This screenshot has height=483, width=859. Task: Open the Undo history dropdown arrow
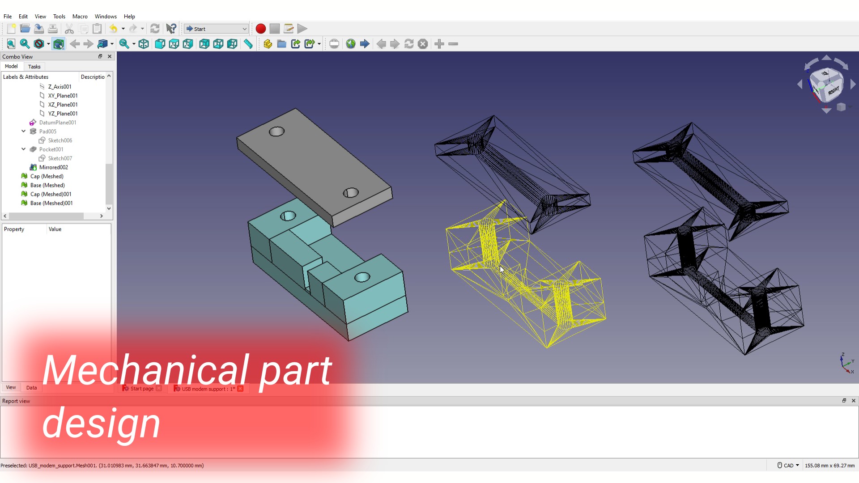coord(123,29)
